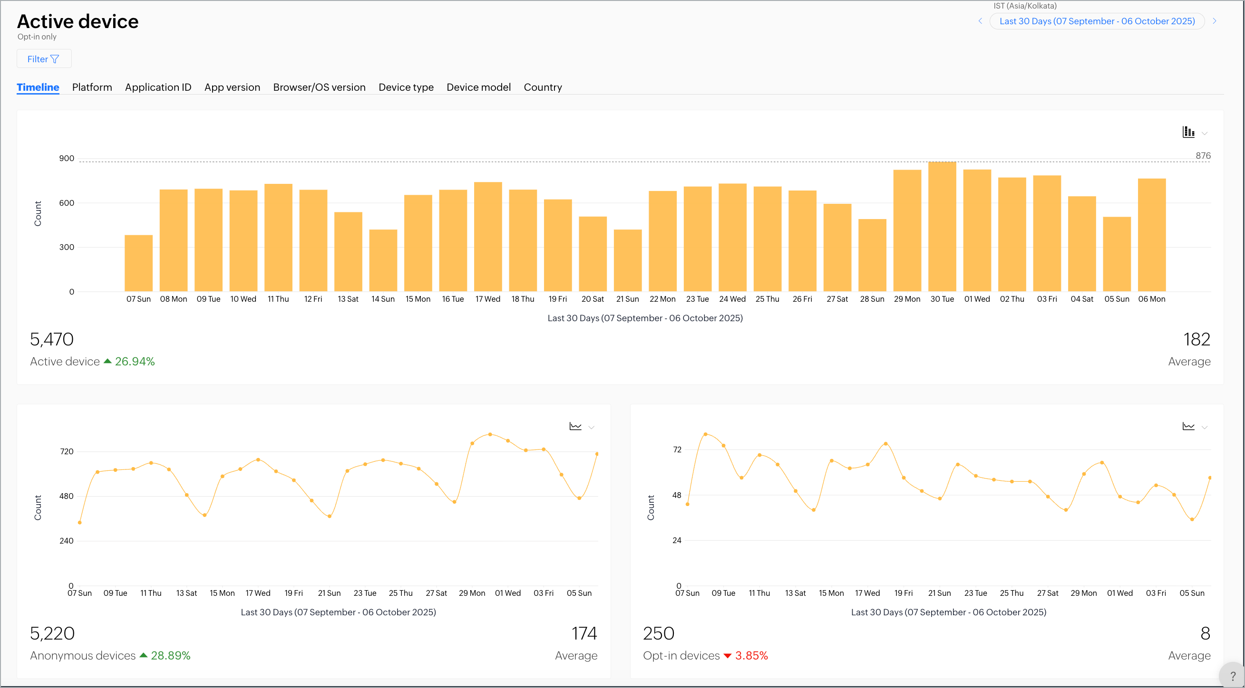Screen dimensions: 1245x688
Task: Open the help question mark icon
Action: (1232, 676)
